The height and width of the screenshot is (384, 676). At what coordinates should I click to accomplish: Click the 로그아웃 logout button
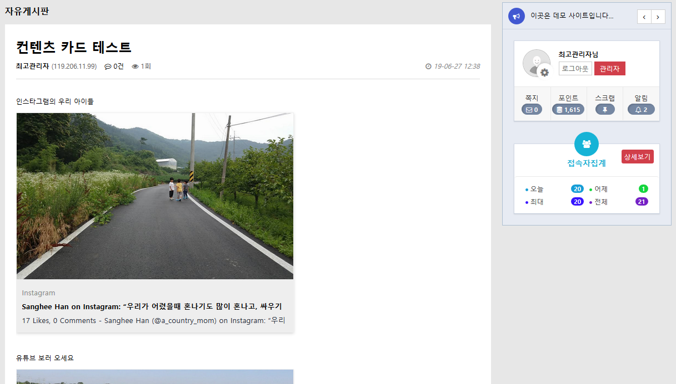[575, 68]
